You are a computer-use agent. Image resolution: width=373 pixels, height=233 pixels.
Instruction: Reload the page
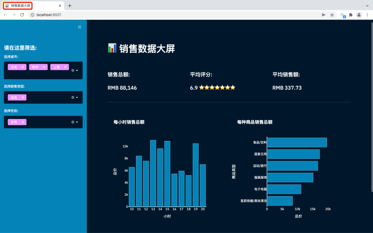click(22, 15)
